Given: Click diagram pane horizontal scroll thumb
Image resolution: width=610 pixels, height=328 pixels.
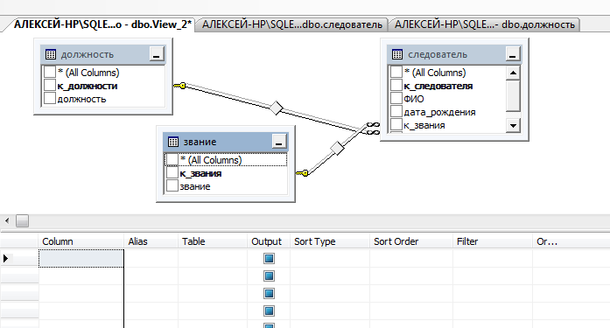Looking at the screenshot, I should pyautogui.click(x=22, y=220).
